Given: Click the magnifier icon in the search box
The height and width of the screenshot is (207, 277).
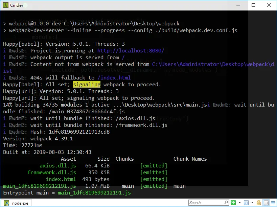Looking at the screenshot, I should pos(226,203).
